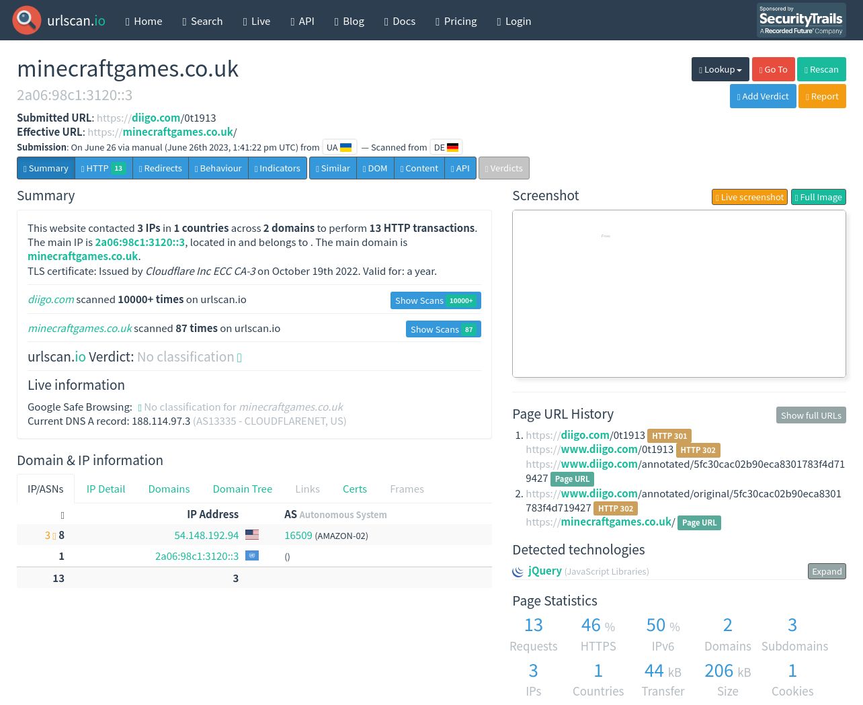The image size is (863, 705).
Task: Click the flag icon beside 2a06:98c1:3120::3 row
Action: [252, 556]
